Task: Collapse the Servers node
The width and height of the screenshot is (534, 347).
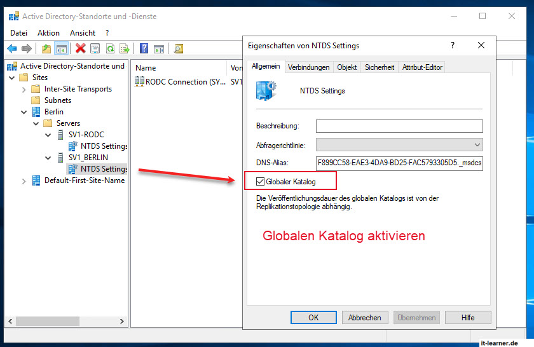Action: 36,123
